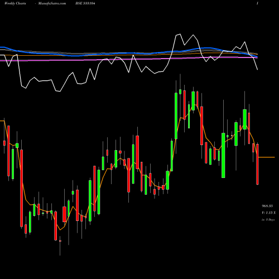Click the "V: 1.15 X" volume text

pos(269,213)
